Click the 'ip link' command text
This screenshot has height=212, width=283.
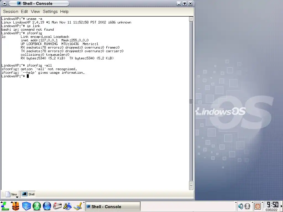coord(33,26)
